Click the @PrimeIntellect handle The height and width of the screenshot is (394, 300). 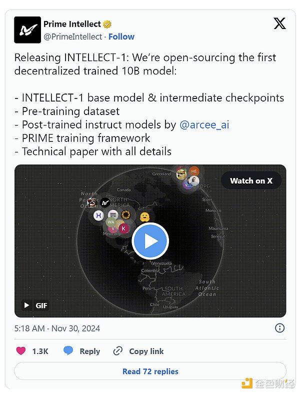[x=72, y=36]
